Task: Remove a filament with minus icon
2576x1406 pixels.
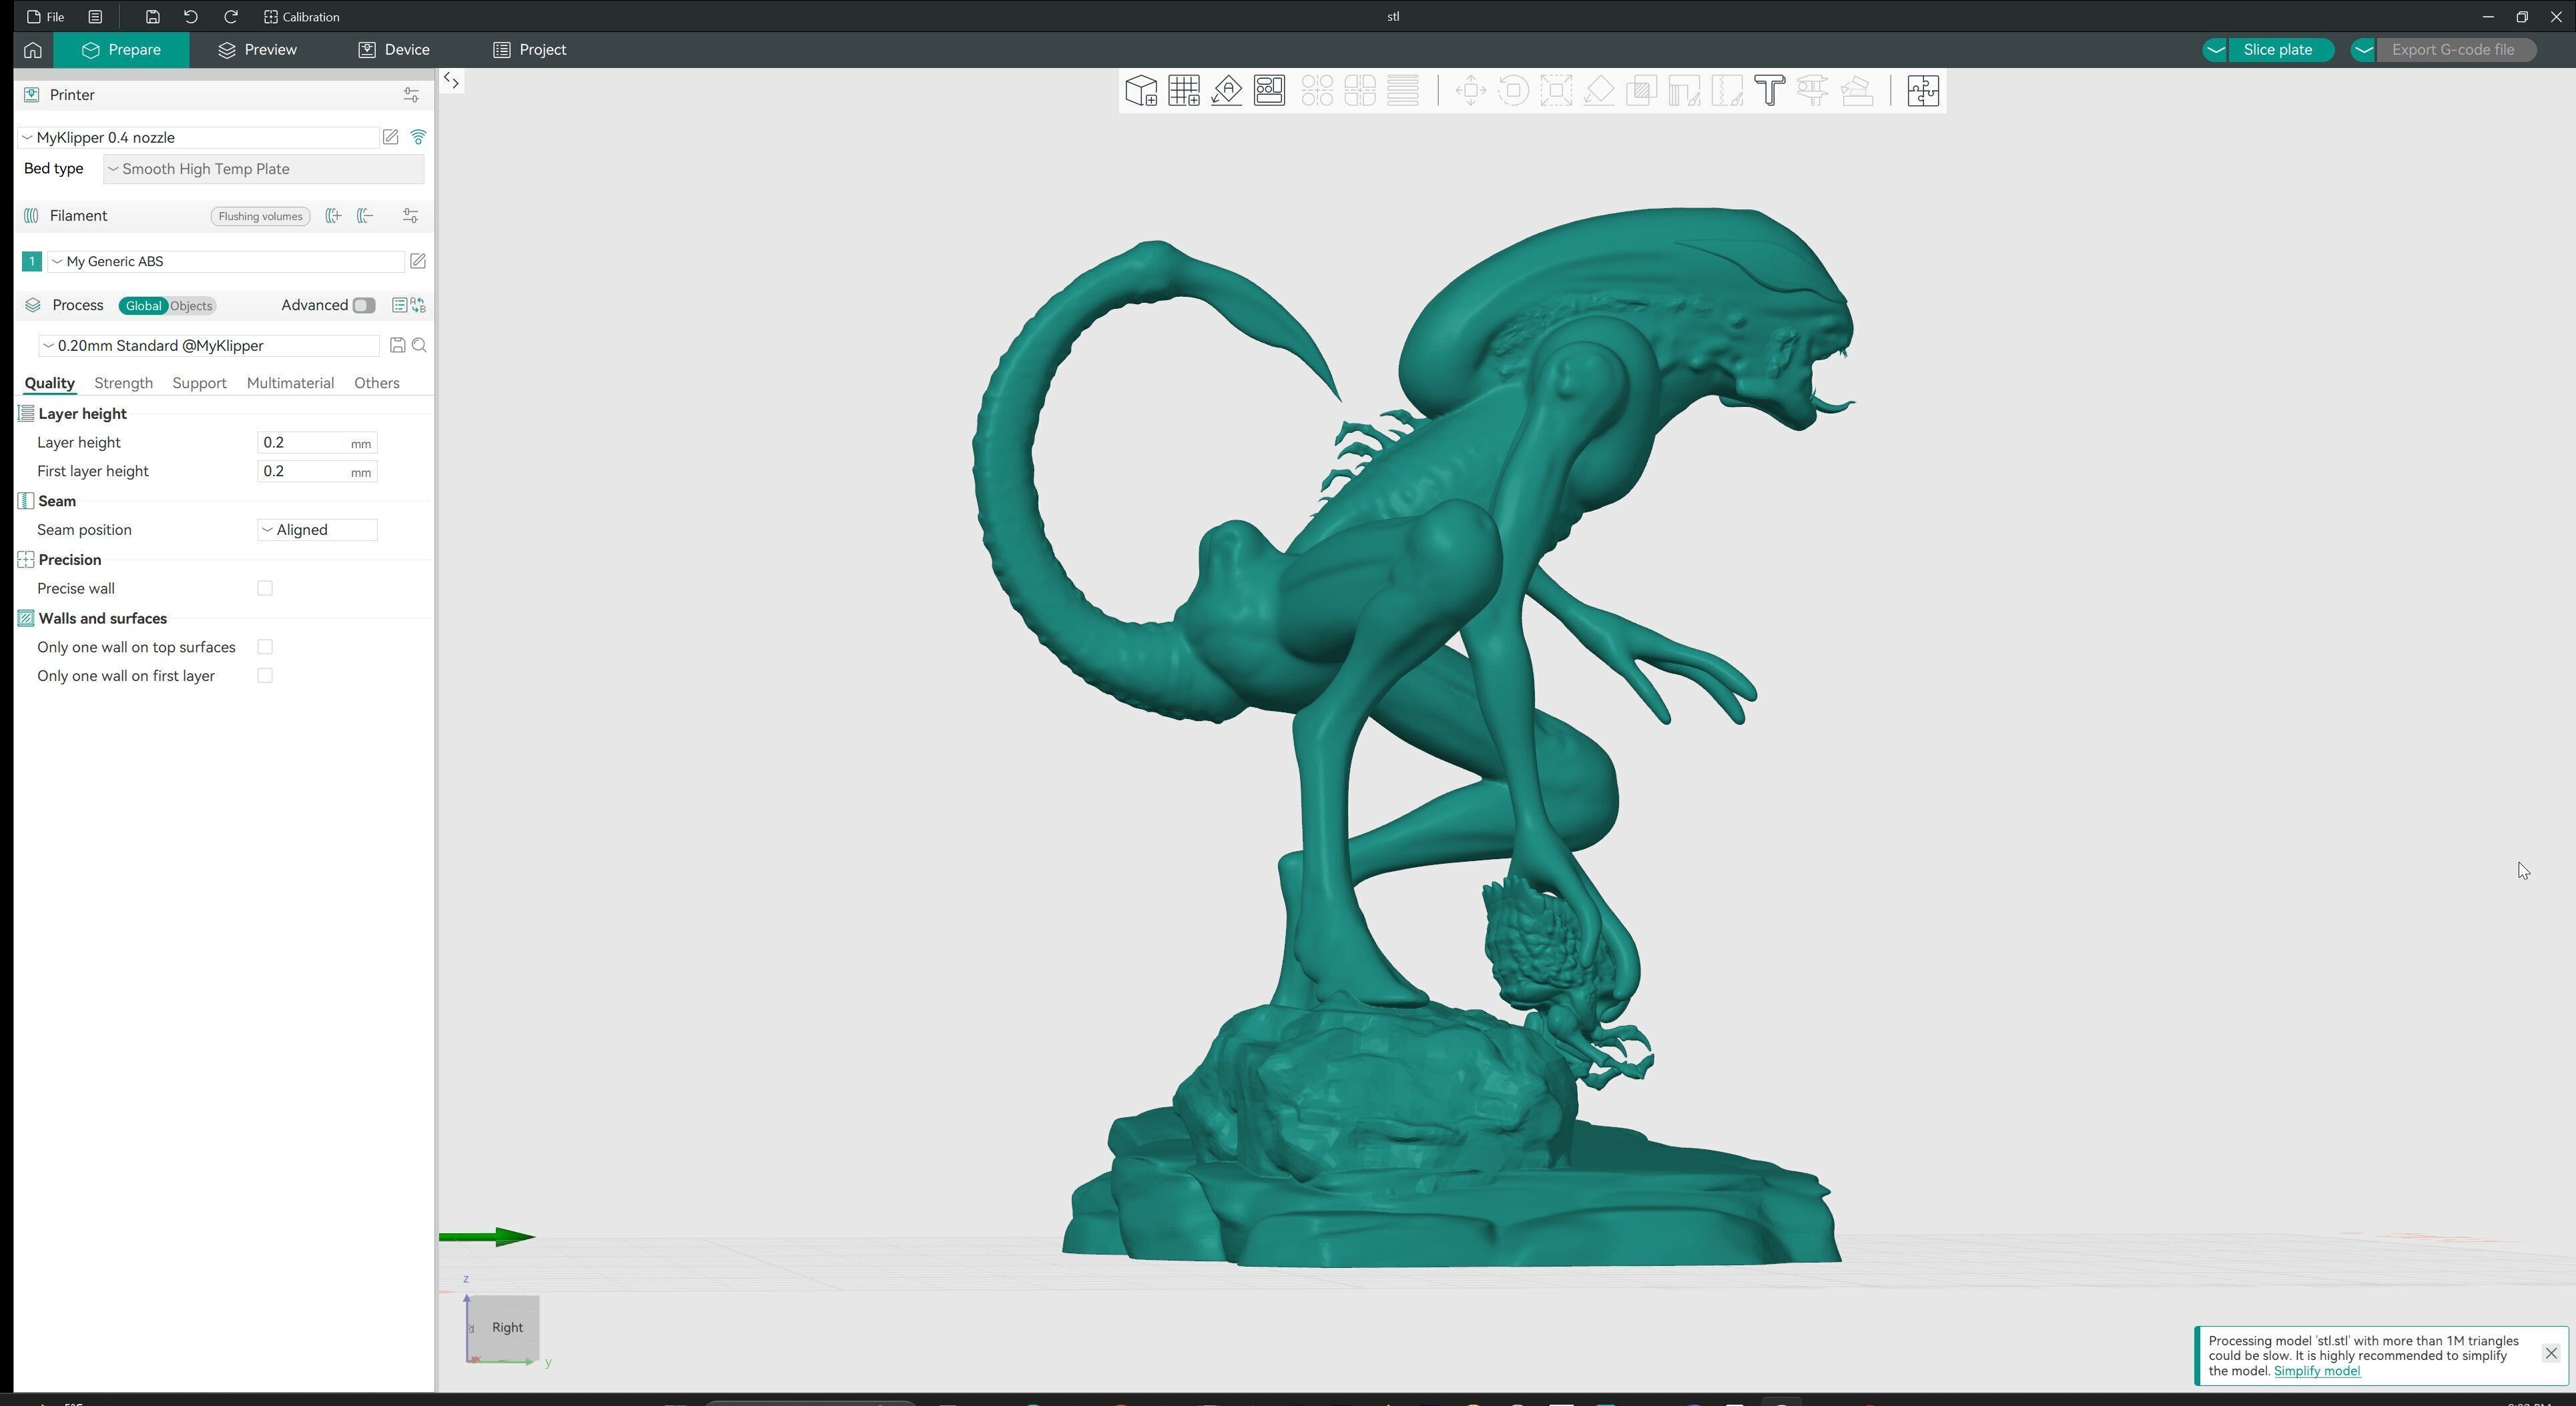Action: (x=365, y=216)
